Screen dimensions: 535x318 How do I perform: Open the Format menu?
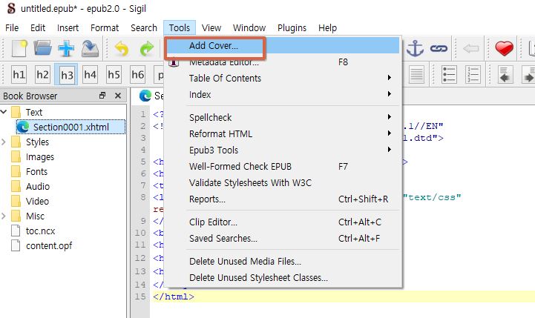point(105,27)
